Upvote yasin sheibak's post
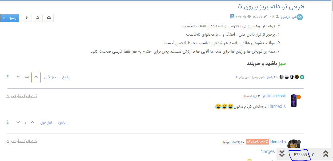The image size is (333, 161). tap(33, 122)
